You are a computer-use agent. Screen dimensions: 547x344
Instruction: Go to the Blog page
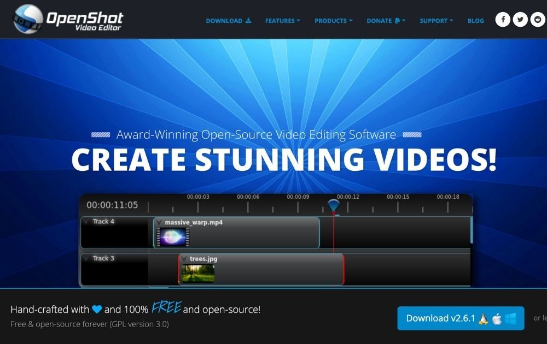tap(475, 21)
